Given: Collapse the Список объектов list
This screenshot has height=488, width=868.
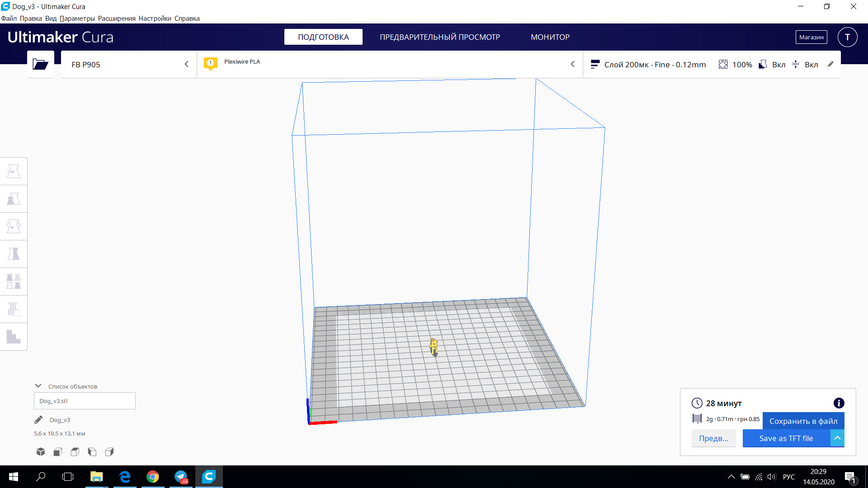Looking at the screenshot, I should coord(38,386).
